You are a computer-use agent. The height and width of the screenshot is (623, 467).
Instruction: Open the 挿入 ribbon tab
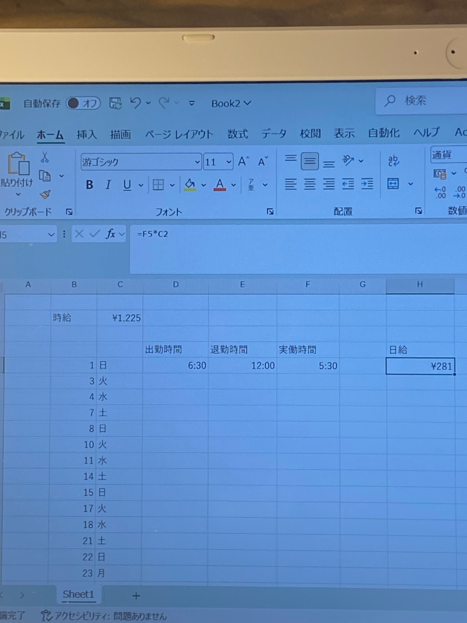87,135
